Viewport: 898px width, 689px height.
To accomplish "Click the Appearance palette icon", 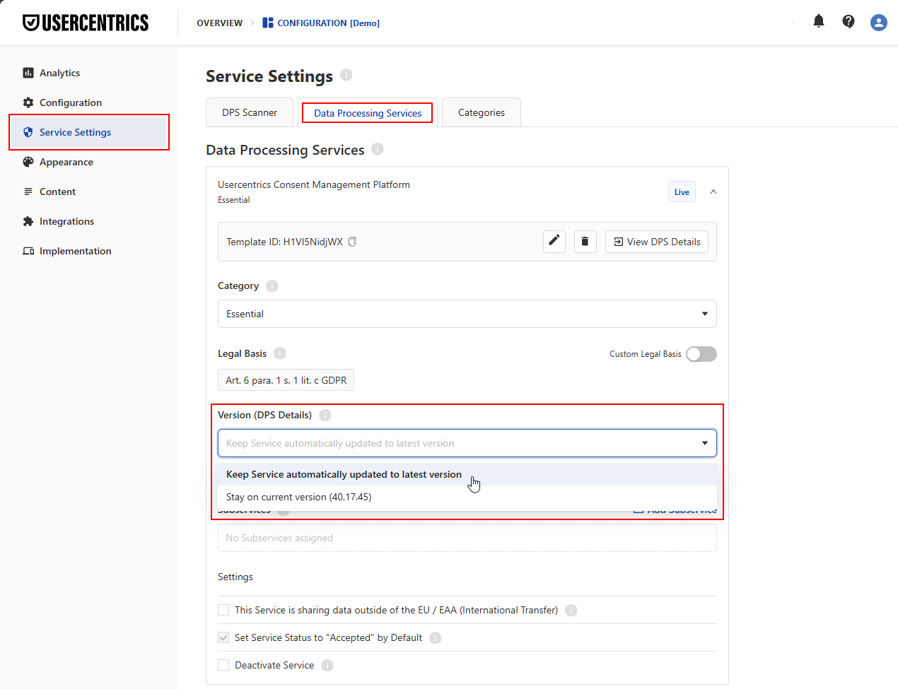I will click(28, 162).
